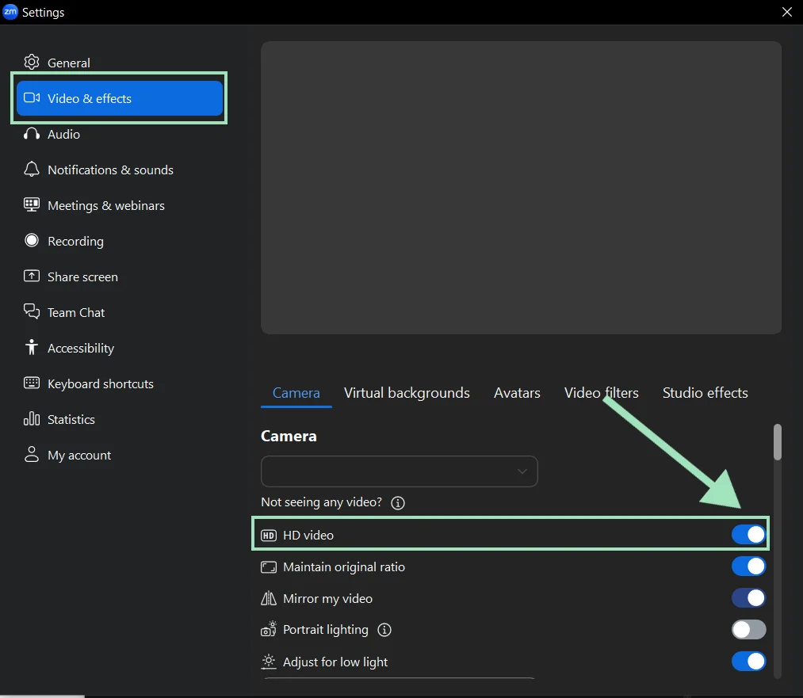Image resolution: width=803 pixels, height=698 pixels.
Task: Click the Portrait lighting label
Action: (x=325, y=629)
